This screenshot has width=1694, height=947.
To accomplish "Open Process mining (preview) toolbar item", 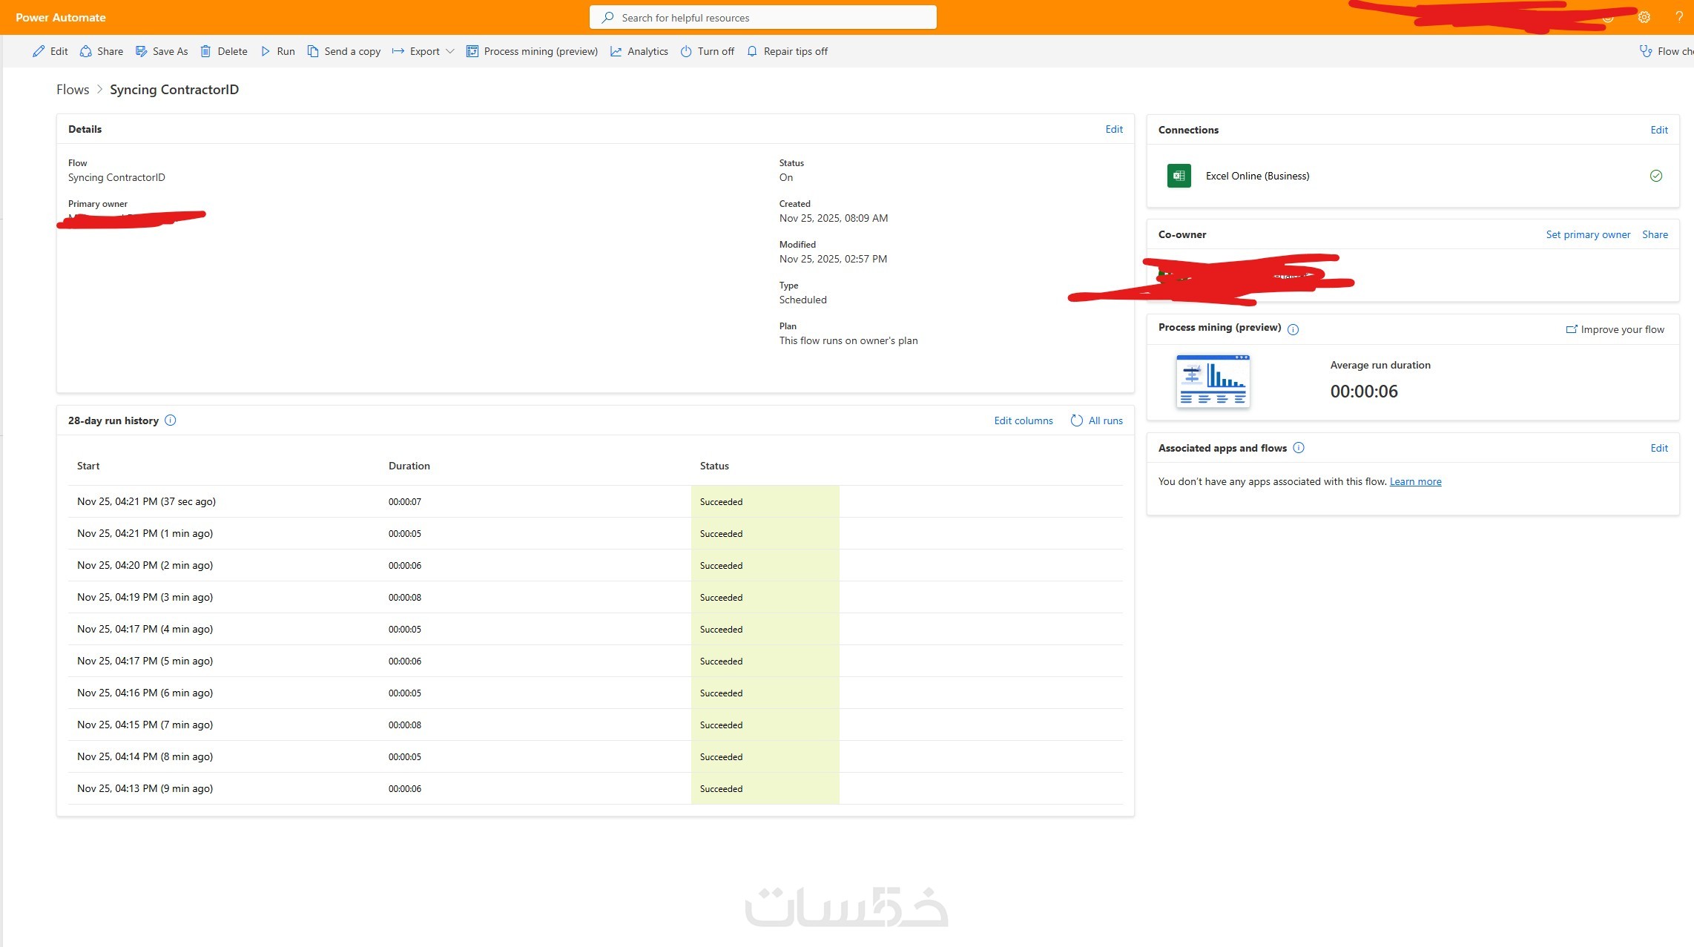I will [532, 51].
